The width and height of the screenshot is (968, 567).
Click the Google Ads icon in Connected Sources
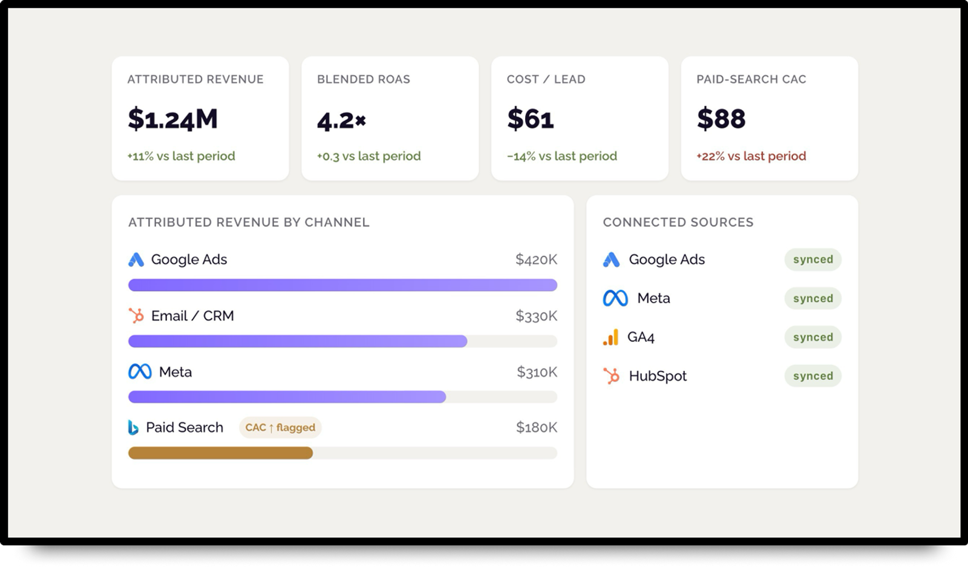[x=612, y=260]
